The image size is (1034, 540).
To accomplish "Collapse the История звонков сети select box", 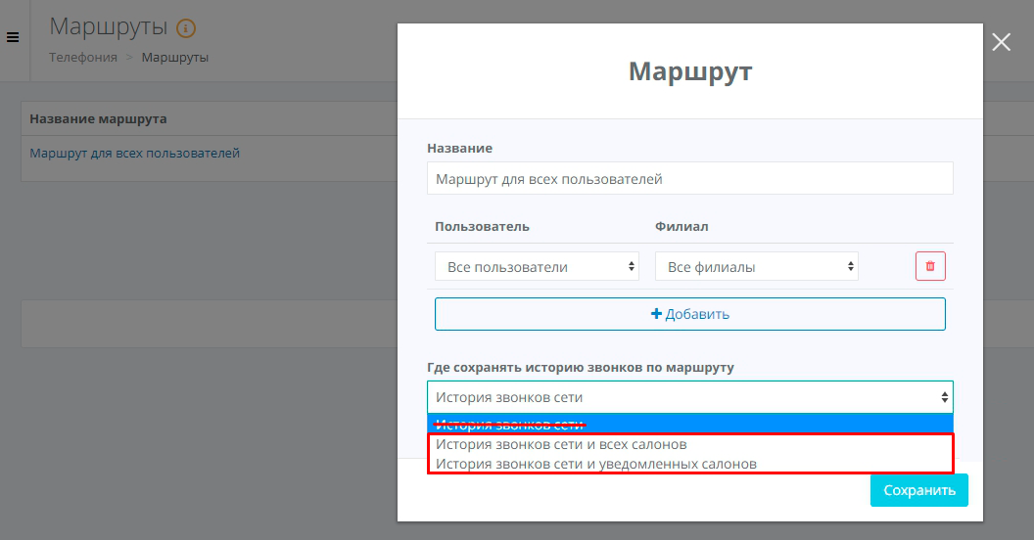I will 689,397.
